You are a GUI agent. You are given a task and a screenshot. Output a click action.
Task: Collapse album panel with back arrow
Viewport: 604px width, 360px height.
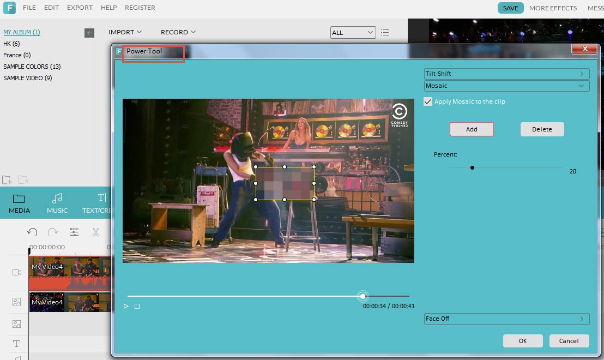pyautogui.click(x=89, y=33)
